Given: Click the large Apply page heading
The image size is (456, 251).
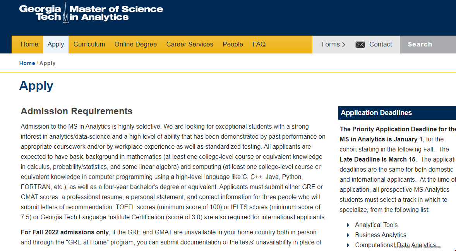Looking at the screenshot, I should [x=36, y=86].
